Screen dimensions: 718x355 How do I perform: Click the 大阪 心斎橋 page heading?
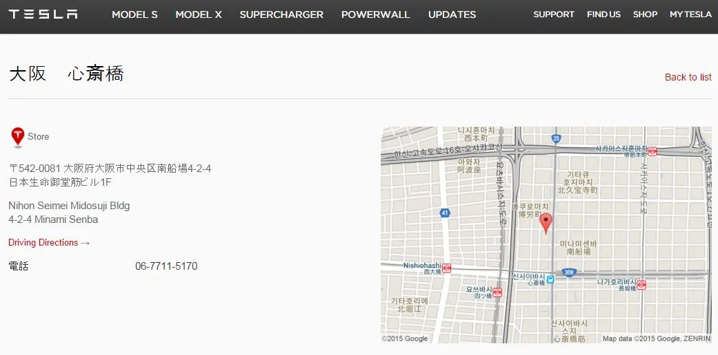[66, 74]
